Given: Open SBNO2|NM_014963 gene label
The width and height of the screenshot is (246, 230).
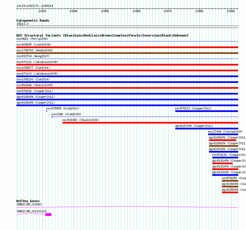Looking at the screenshot, I should pos(29,204).
